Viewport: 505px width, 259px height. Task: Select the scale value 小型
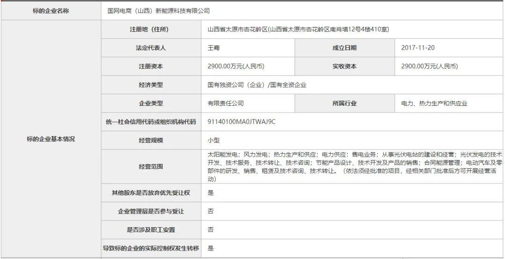pos(214,141)
